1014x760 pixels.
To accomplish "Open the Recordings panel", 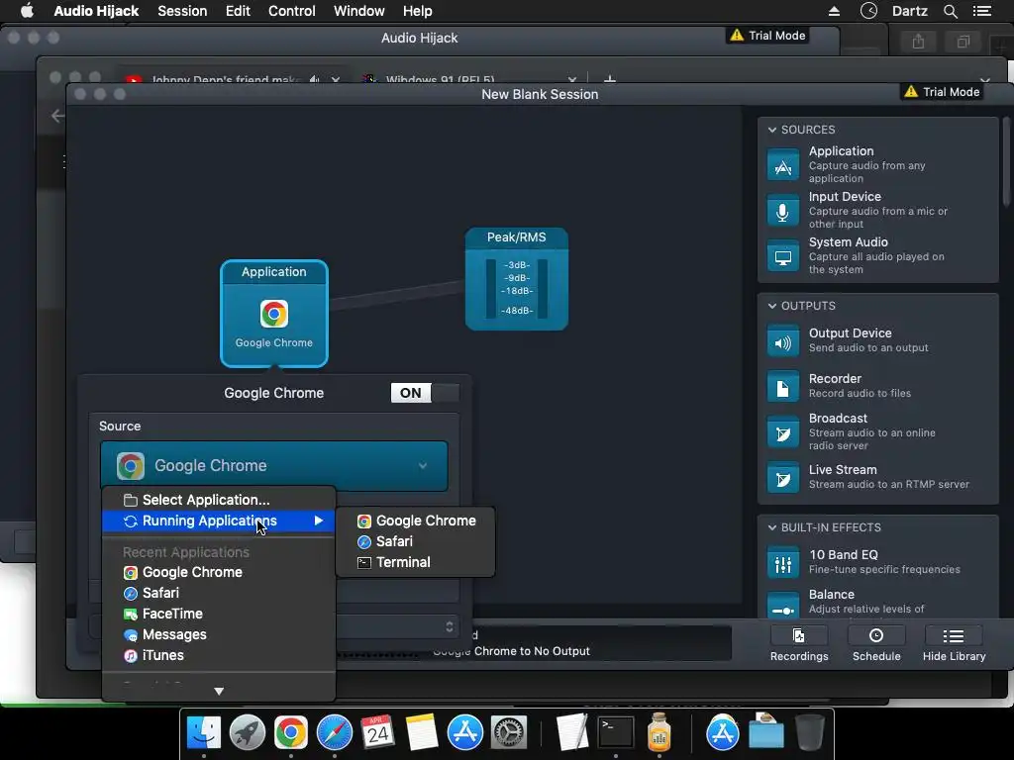I will (799, 644).
